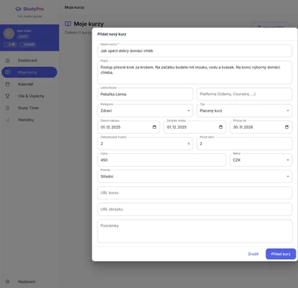
Task: Open date picker icon for Datum nákupu
Action: [x=154, y=127]
